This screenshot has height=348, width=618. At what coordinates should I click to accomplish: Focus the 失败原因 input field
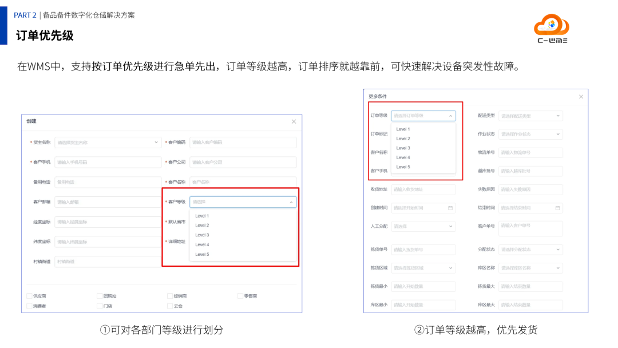(530, 189)
